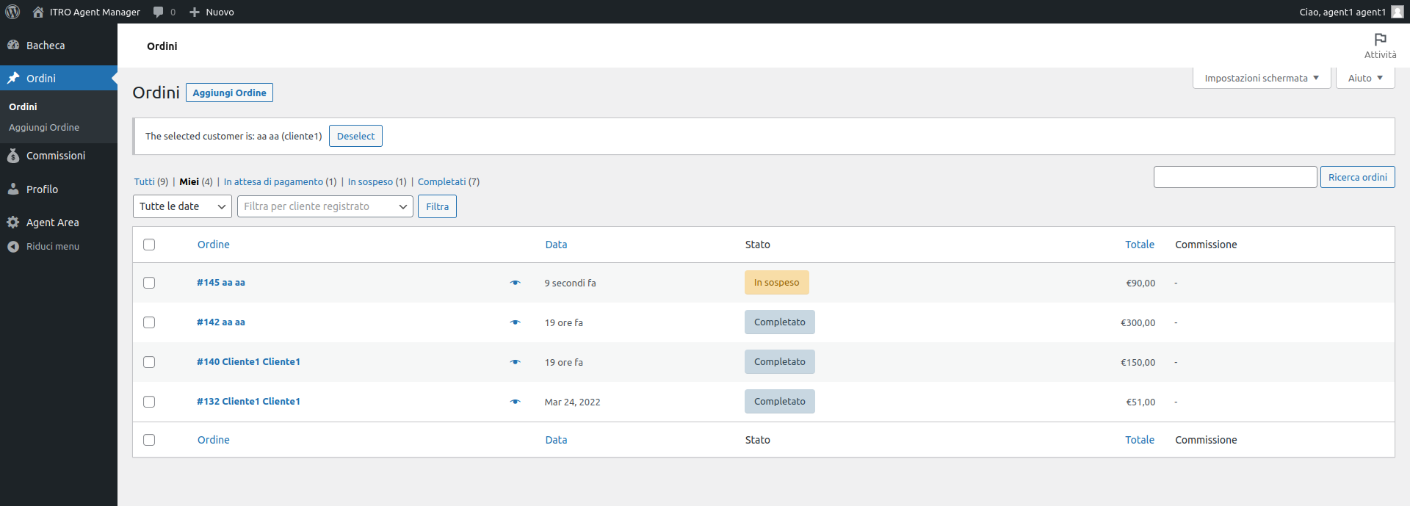Viewport: 1410px width, 506px height.
Task: Open the WordPress logo menu
Action: [12, 12]
